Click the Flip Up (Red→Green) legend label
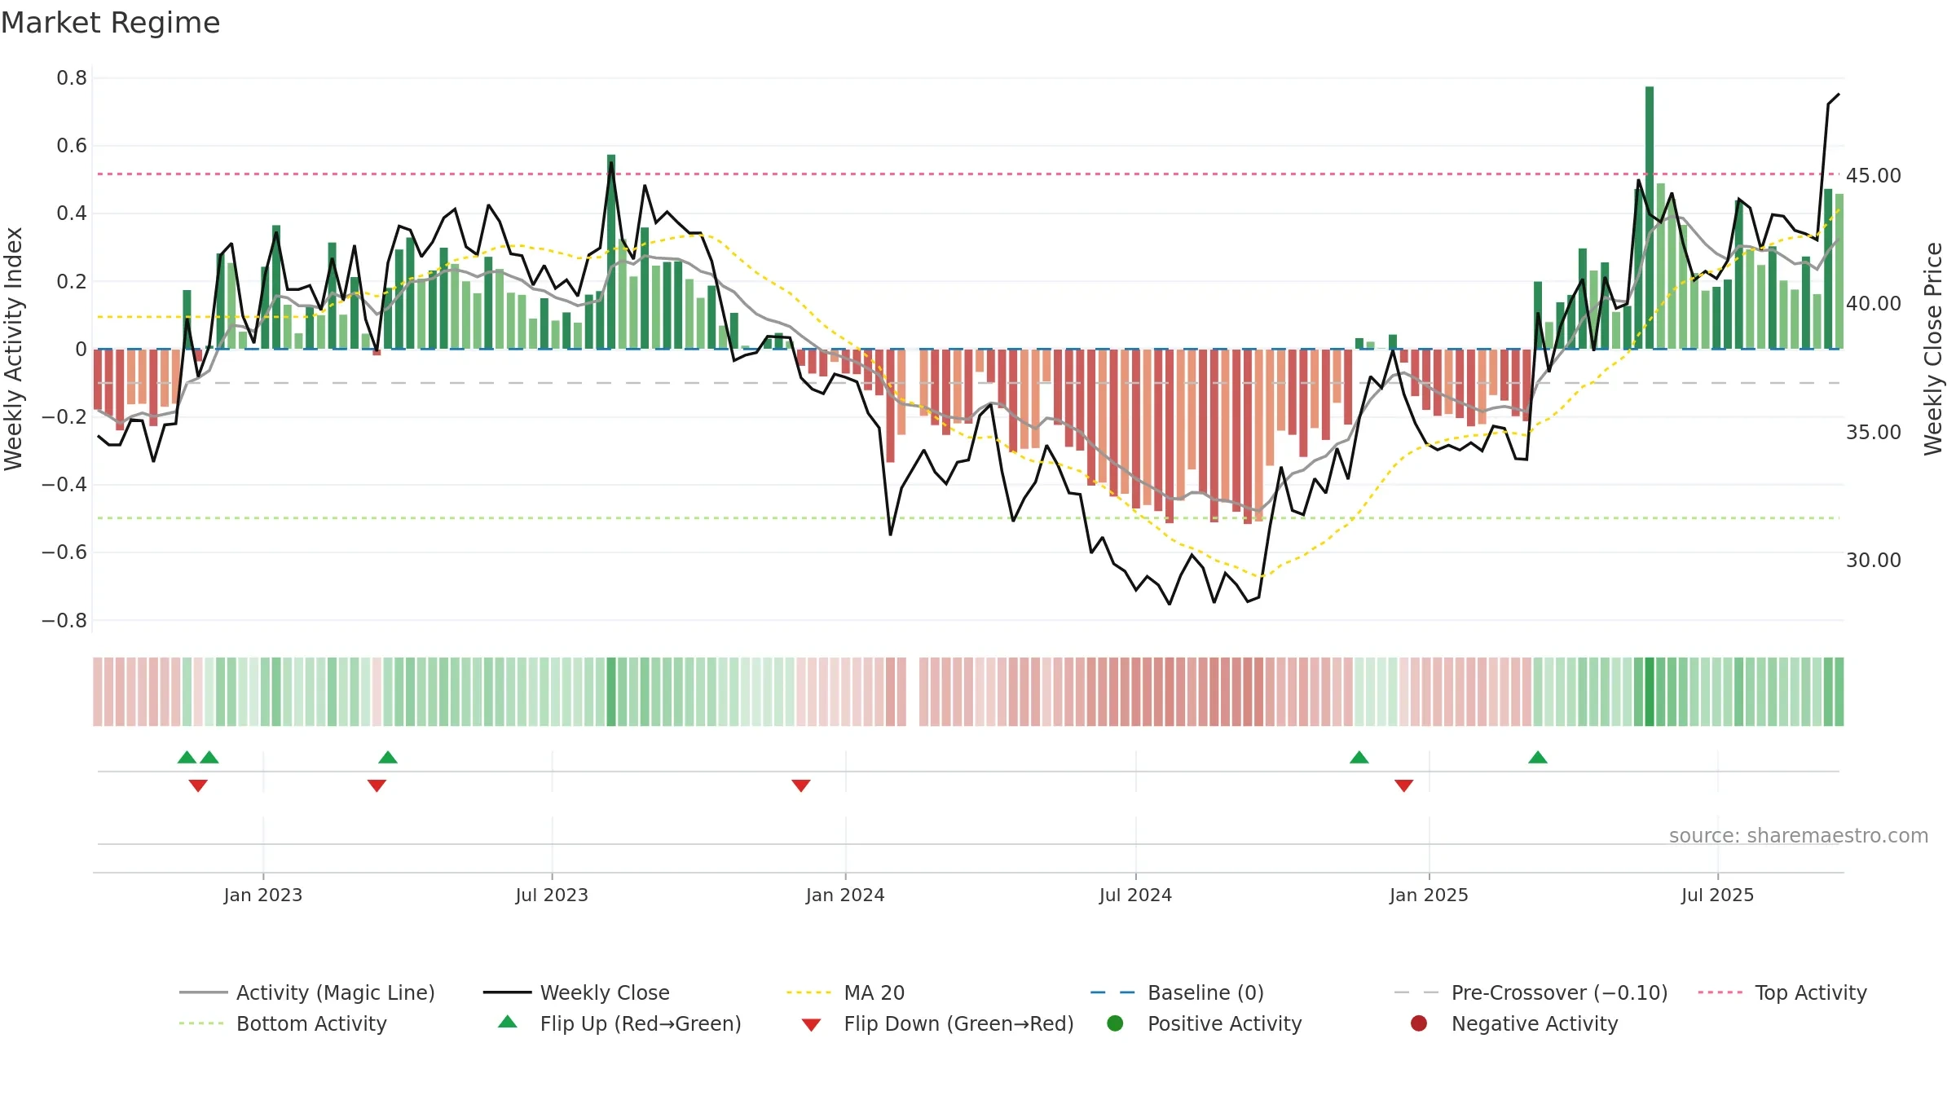This screenshot has height=1100, width=1956. (x=641, y=1023)
